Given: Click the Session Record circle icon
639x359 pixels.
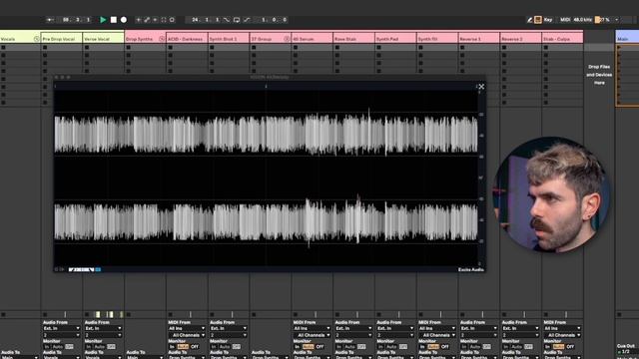Looking at the screenshot, I should click(172, 20).
